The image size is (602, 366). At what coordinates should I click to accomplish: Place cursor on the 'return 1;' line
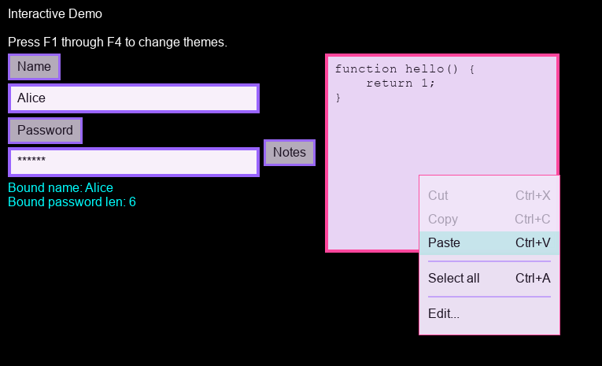click(400, 83)
